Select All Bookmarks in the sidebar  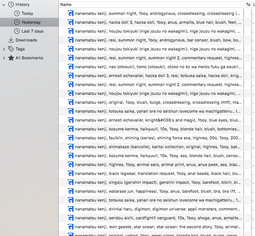coord(29,58)
